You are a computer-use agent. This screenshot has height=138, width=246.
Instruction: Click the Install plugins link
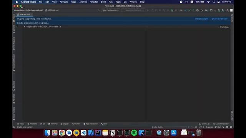(202, 19)
